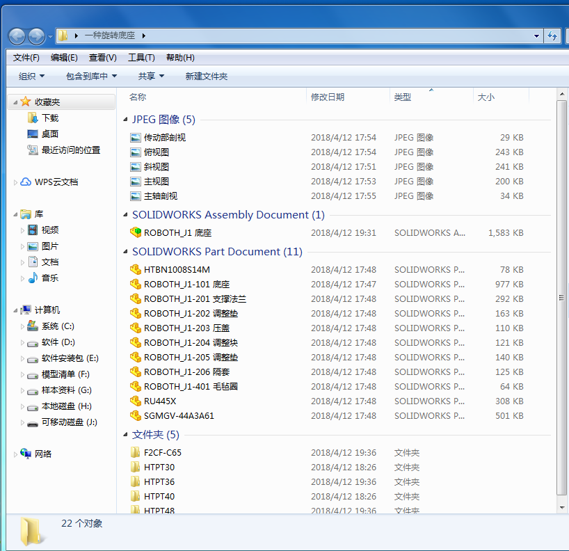This screenshot has width=569, height=551.
Task: Click the file list scrollbar down arrow
Action: [x=562, y=507]
